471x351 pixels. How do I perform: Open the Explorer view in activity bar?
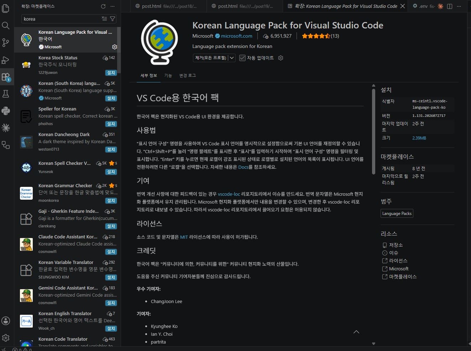pyautogui.click(x=6, y=8)
